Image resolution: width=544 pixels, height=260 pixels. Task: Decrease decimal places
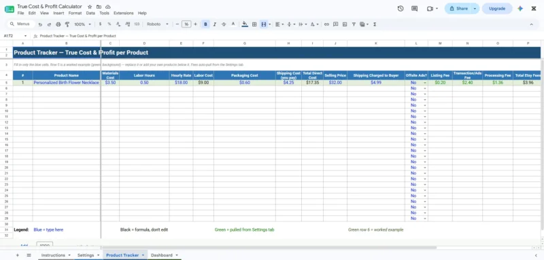[x=118, y=24]
